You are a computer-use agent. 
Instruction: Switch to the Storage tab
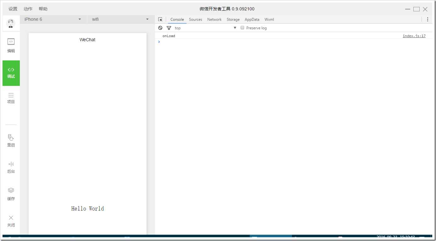(x=233, y=19)
